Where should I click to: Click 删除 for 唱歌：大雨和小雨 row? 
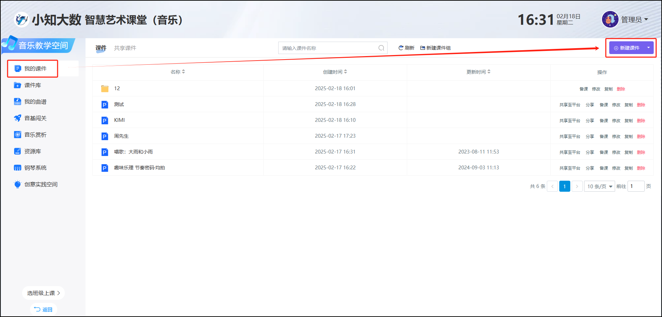[641, 152]
